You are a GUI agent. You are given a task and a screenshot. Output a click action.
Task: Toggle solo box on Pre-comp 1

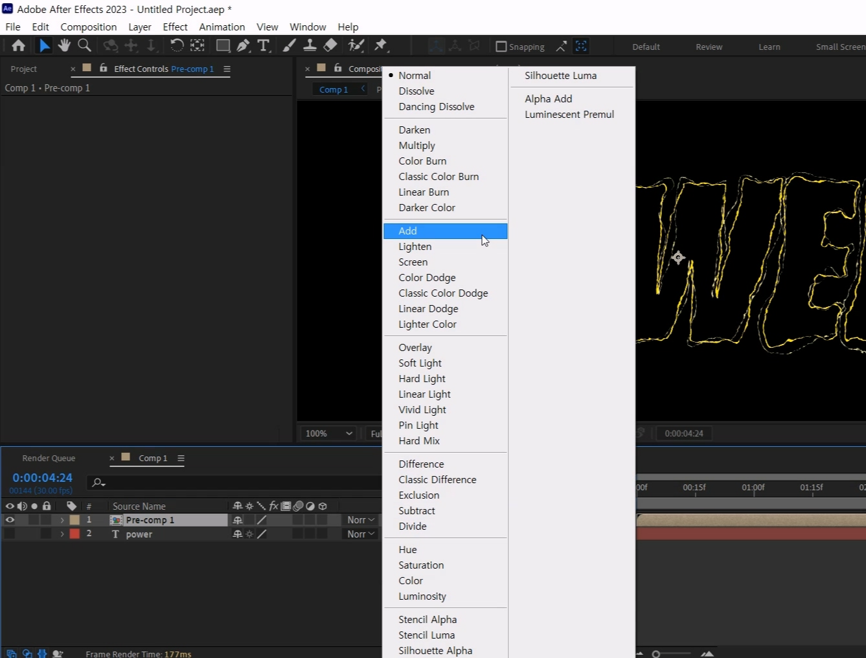coord(34,520)
